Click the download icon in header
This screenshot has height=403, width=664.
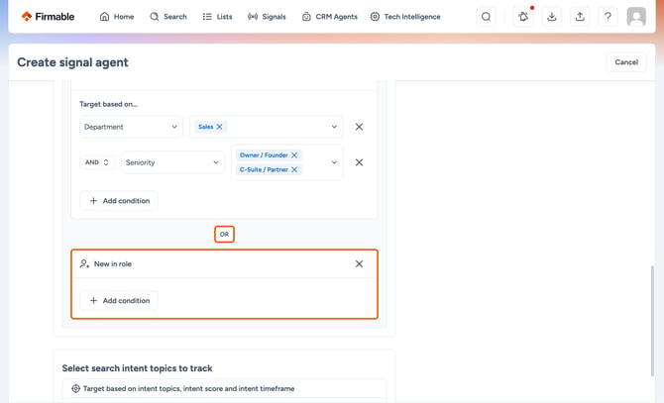tap(551, 17)
